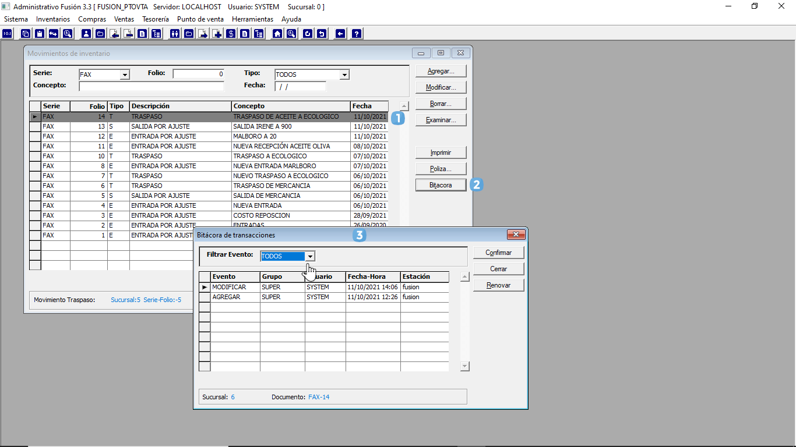Click the document with right arrow toolbar icon
The image size is (796, 447).
click(203, 34)
